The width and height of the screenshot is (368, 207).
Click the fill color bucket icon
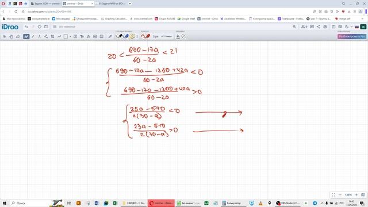(x=178, y=36)
